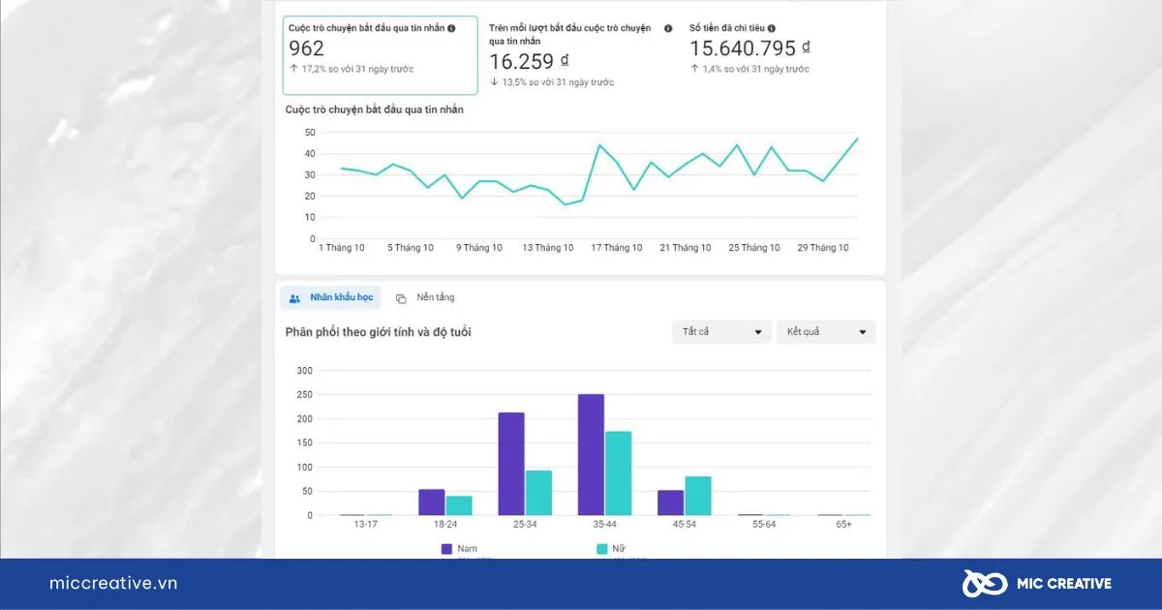Click the purple Nam bar for ages 35-44
This screenshot has width=1162, height=610.
(x=591, y=454)
